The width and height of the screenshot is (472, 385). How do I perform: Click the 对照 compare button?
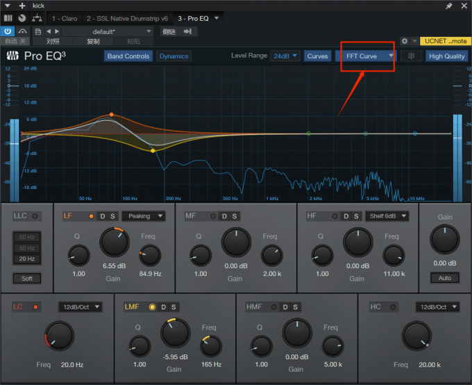pos(53,41)
